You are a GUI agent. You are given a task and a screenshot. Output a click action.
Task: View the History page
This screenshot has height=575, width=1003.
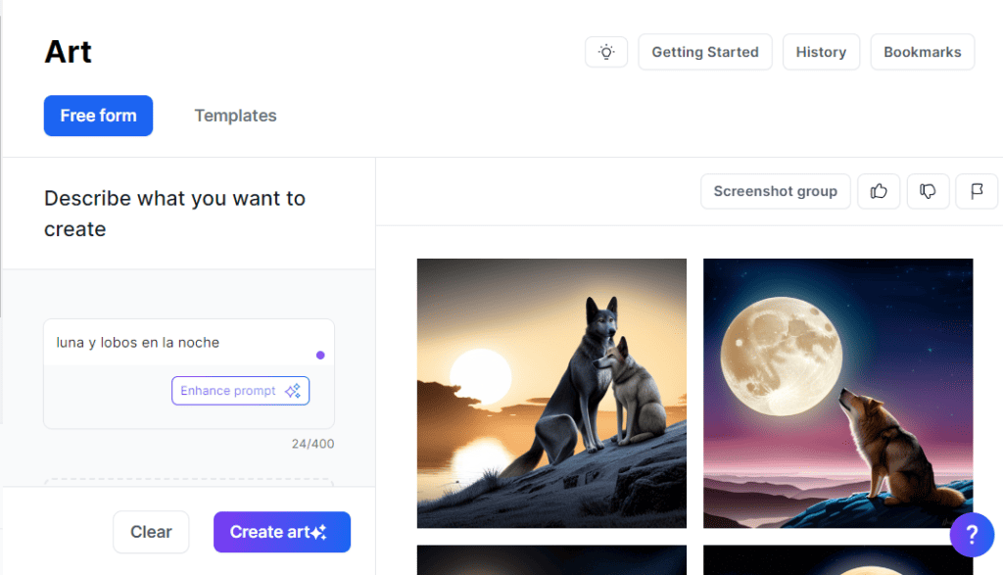(x=821, y=52)
